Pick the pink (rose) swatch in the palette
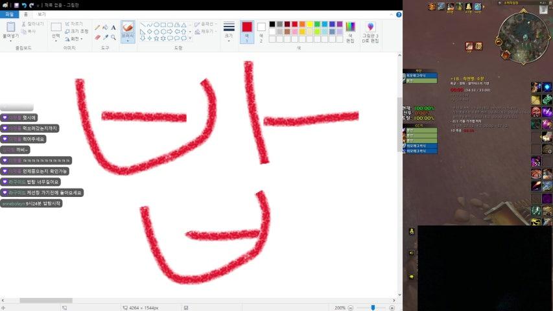 coord(295,32)
